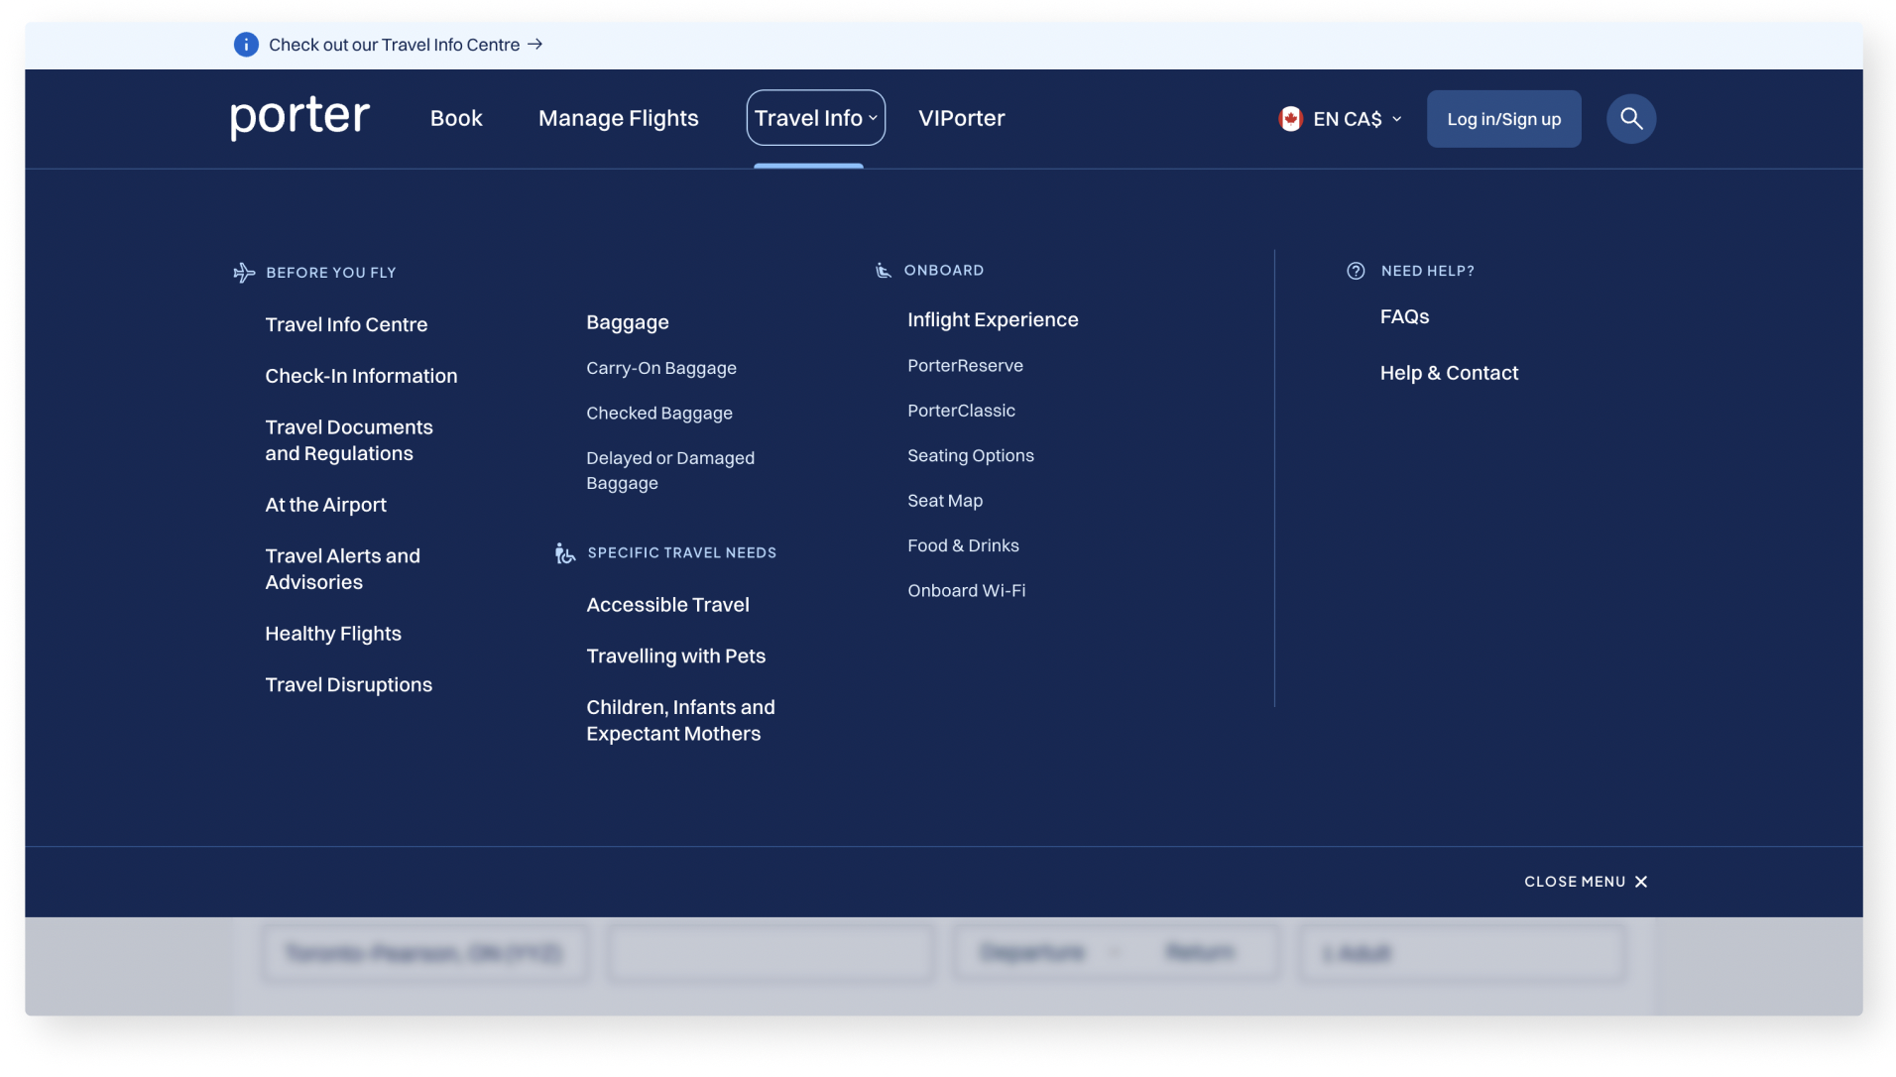Click the airplane icon beside Before You Fly
The height and width of the screenshot is (1077, 1896).
click(244, 273)
